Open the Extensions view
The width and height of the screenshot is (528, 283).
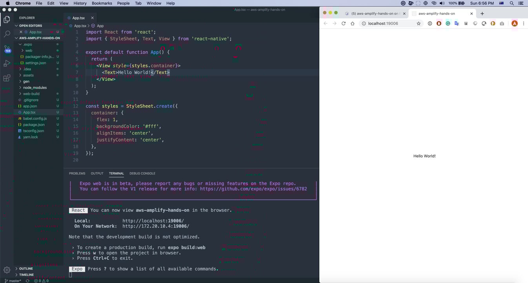pyautogui.click(x=7, y=78)
